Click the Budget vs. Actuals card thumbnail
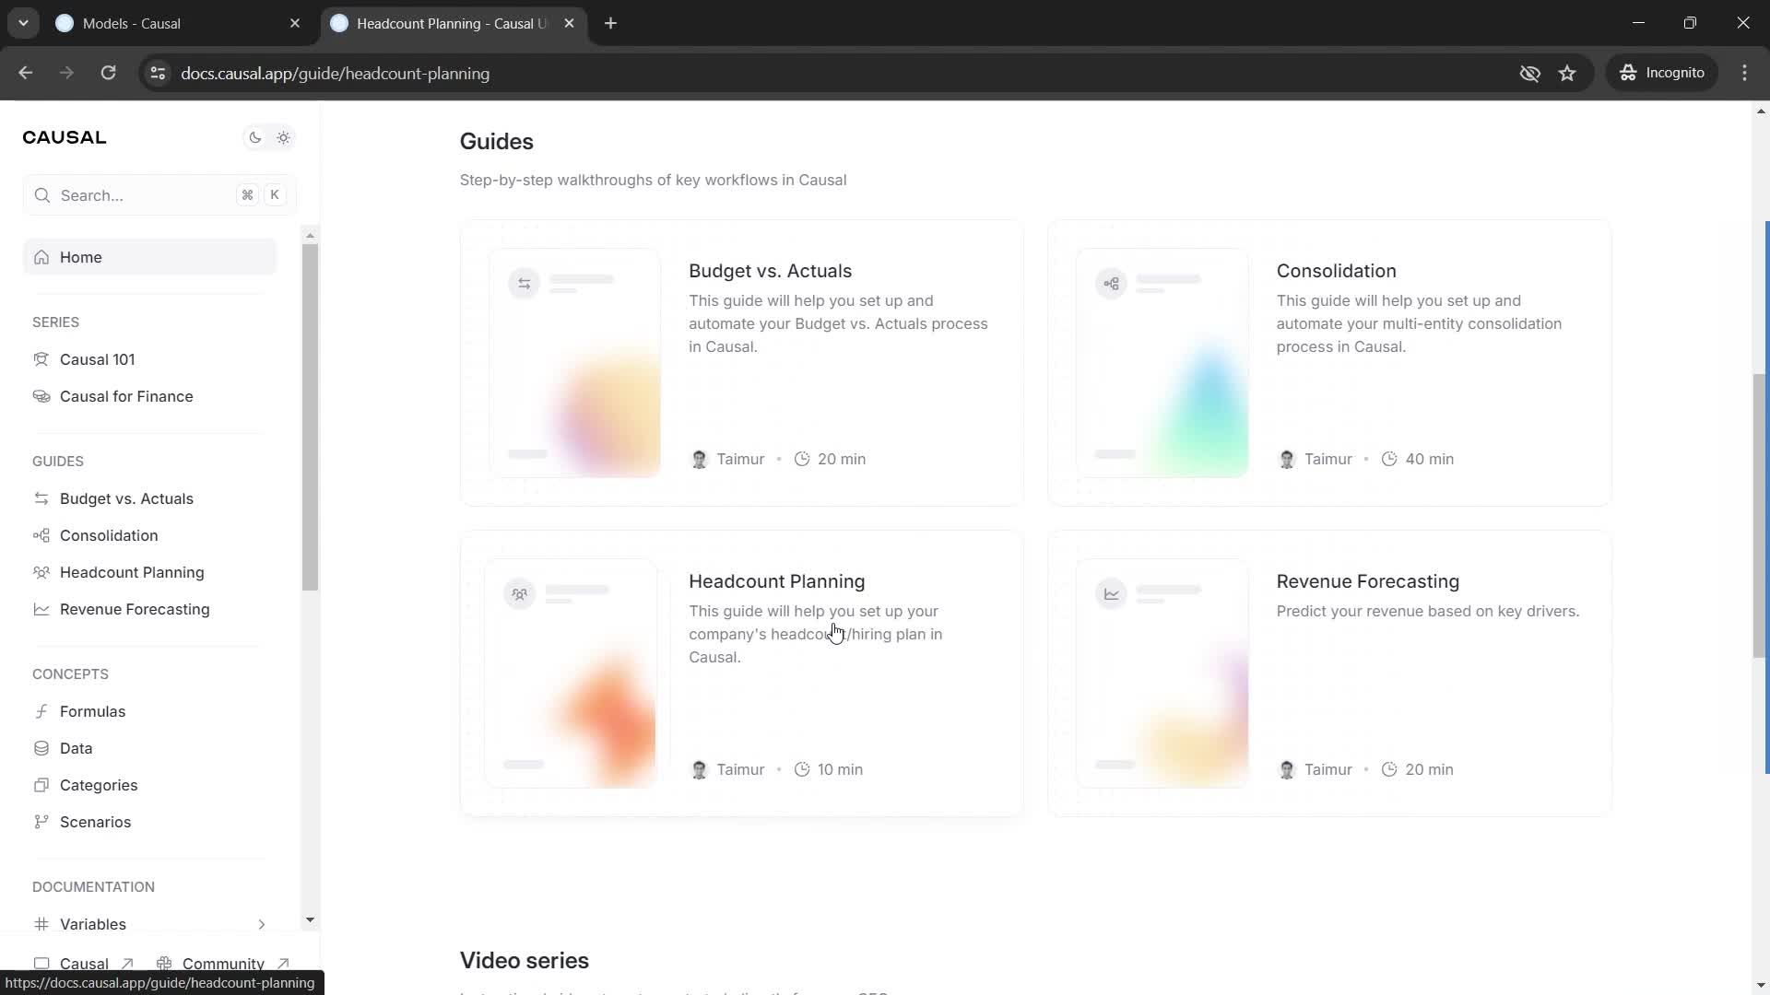 pyautogui.click(x=574, y=363)
